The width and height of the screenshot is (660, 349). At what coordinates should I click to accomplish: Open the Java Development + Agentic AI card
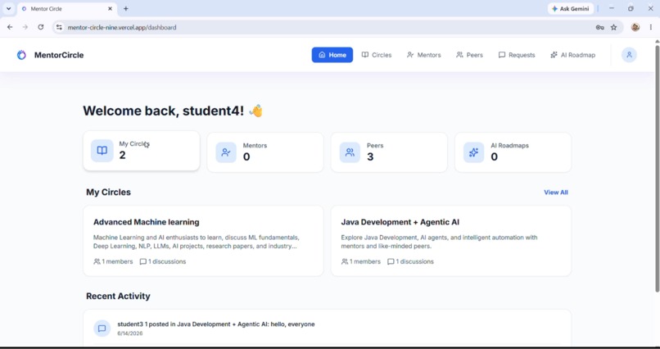click(451, 241)
